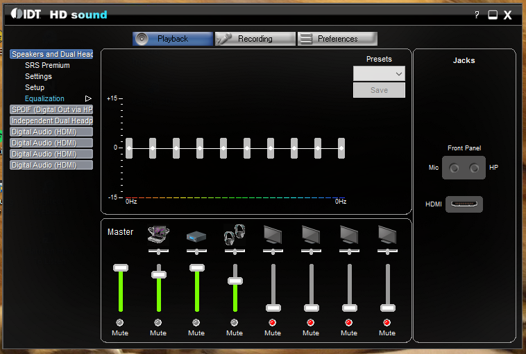
Task: Mute the laptop speakers channel
Action: click(158, 323)
